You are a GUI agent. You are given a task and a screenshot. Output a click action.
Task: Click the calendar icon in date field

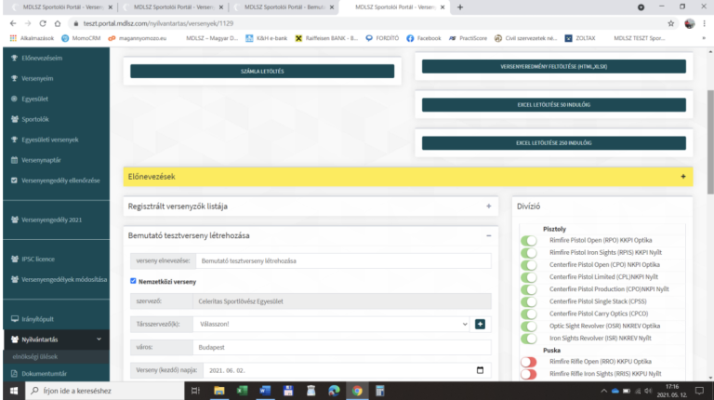click(480, 369)
